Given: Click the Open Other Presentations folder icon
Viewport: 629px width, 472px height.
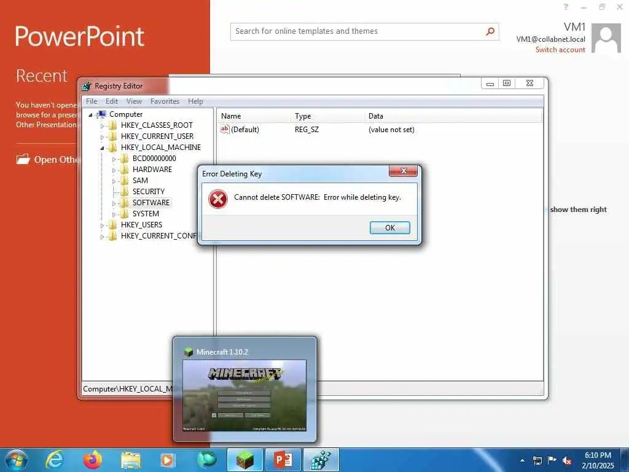Looking at the screenshot, I should [23, 159].
